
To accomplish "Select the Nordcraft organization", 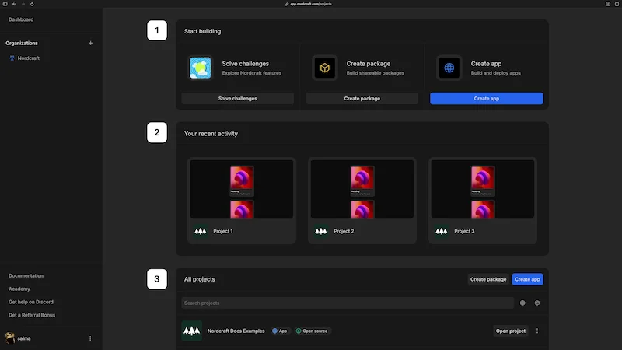I will [29, 58].
